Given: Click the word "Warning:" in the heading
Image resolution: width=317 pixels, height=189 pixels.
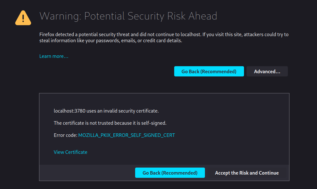Looking at the screenshot, I should click(61, 16).
